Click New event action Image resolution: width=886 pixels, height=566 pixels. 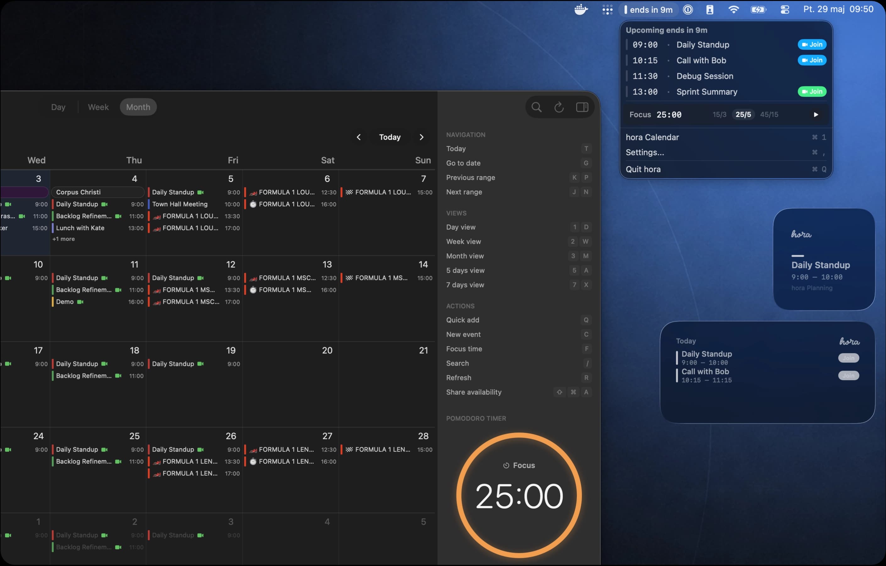[x=518, y=334]
